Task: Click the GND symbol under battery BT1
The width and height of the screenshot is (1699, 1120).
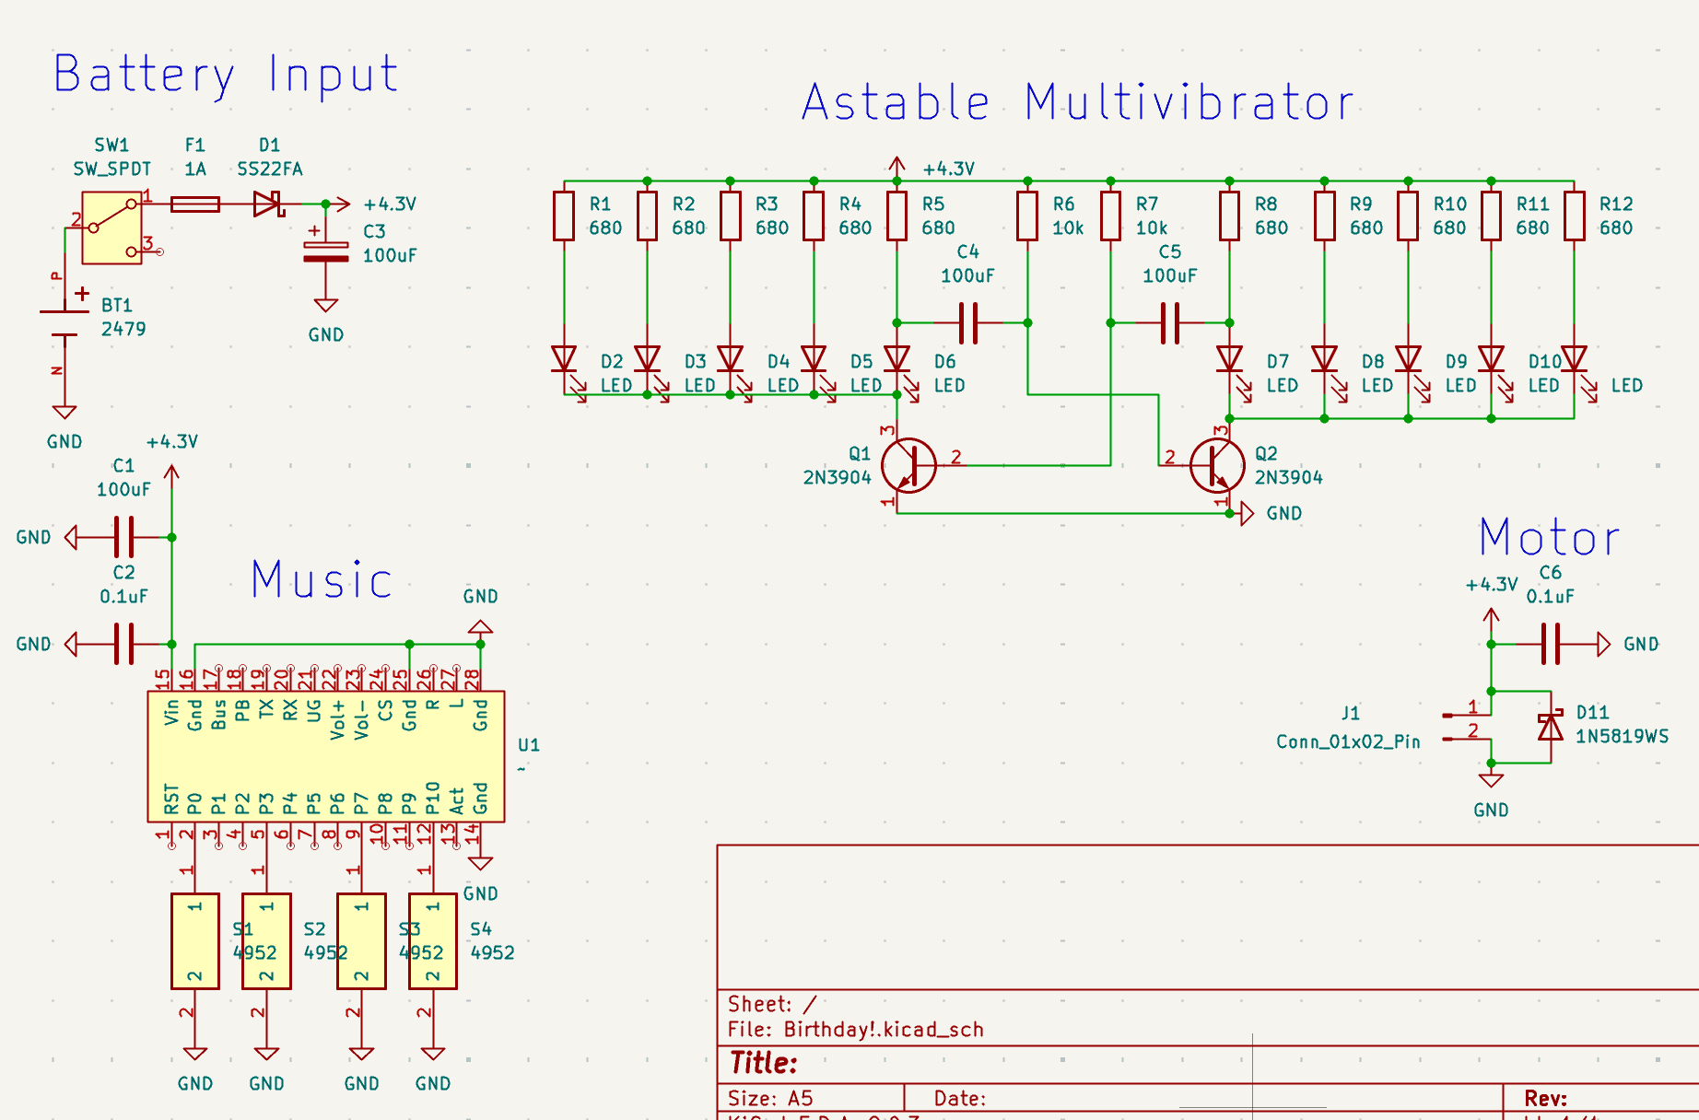Action: pyautogui.click(x=64, y=412)
